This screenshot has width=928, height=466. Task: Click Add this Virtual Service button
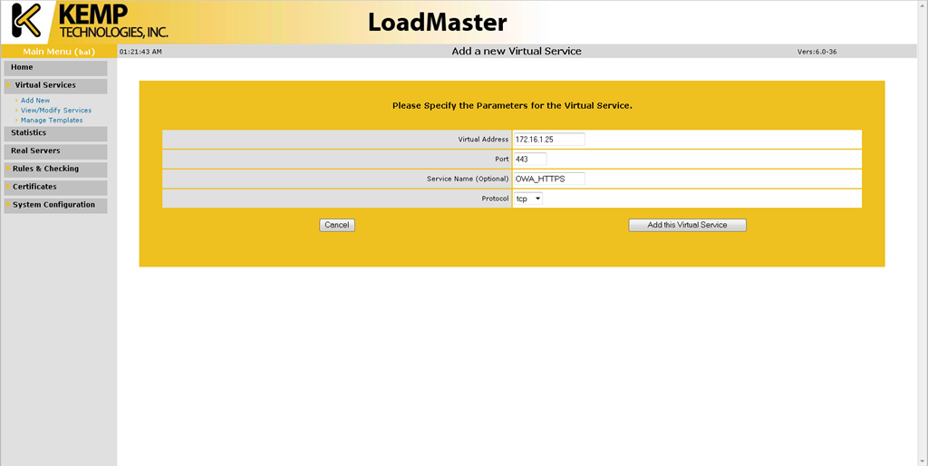coord(687,225)
